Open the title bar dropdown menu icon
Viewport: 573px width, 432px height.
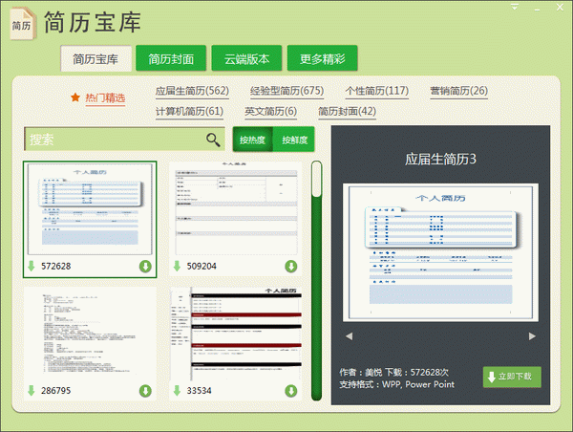[515, 7]
